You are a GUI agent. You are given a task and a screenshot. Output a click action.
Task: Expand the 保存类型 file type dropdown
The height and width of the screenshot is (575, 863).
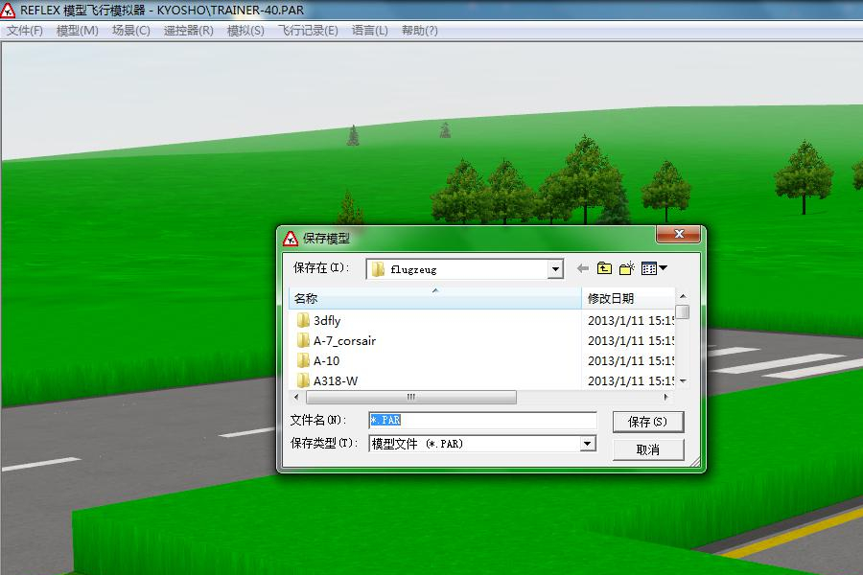tap(588, 444)
